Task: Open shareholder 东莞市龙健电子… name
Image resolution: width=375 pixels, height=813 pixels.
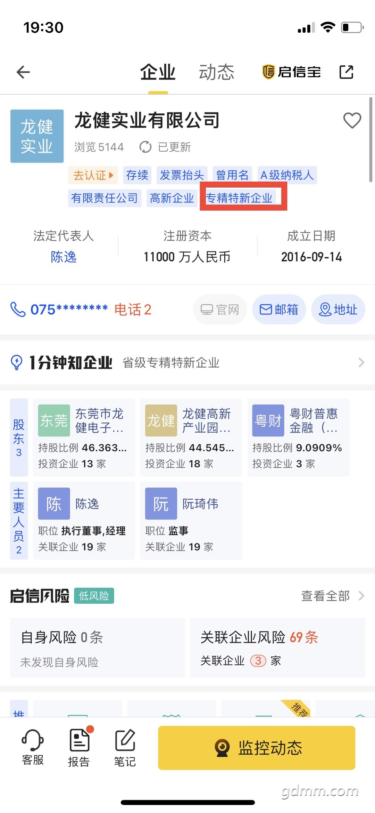Action: pos(100,420)
